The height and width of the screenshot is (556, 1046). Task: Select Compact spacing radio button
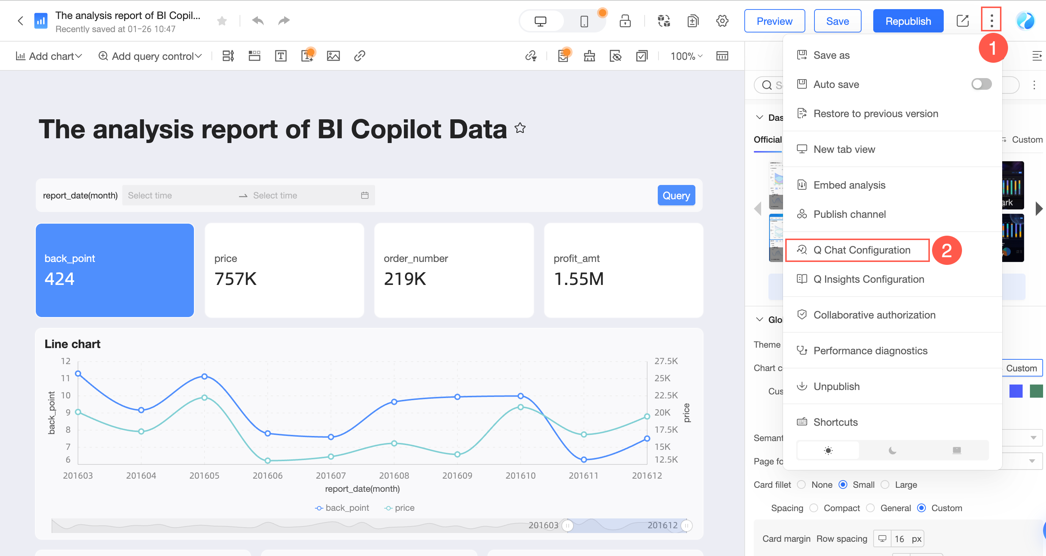coord(814,508)
